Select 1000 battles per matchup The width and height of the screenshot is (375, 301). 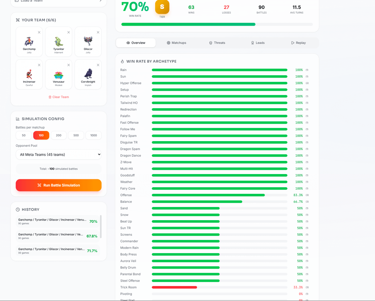(x=93, y=135)
